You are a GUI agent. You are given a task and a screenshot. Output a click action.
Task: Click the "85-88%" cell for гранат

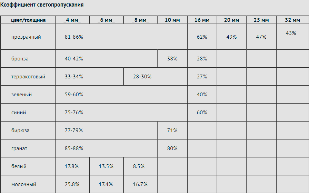74,148
